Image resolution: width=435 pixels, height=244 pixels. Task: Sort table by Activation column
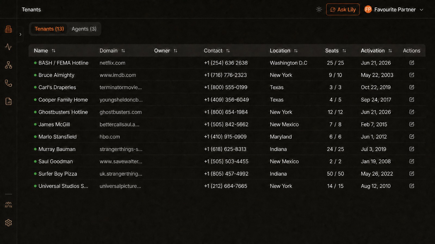pyautogui.click(x=390, y=51)
